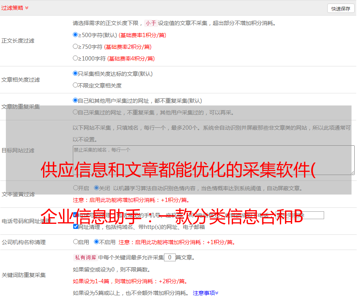The image size is (357, 300).
Task: Focus the 禁止采集的域名 text area
Action: (x=214, y=160)
